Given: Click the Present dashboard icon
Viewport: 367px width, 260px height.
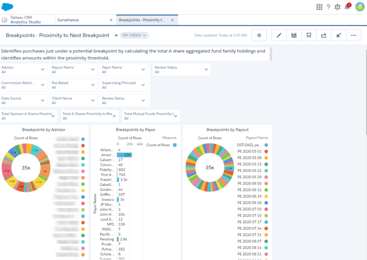Looking at the screenshot, I should pyautogui.click(x=309, y=35).
